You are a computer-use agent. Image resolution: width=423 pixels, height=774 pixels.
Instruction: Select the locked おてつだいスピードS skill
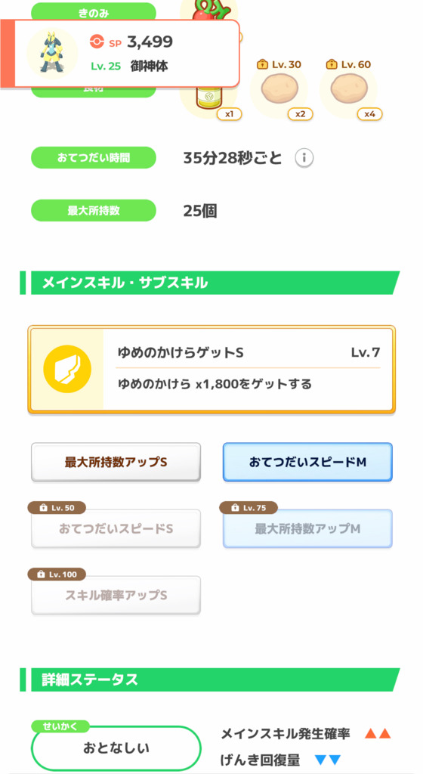coord(116,528)
